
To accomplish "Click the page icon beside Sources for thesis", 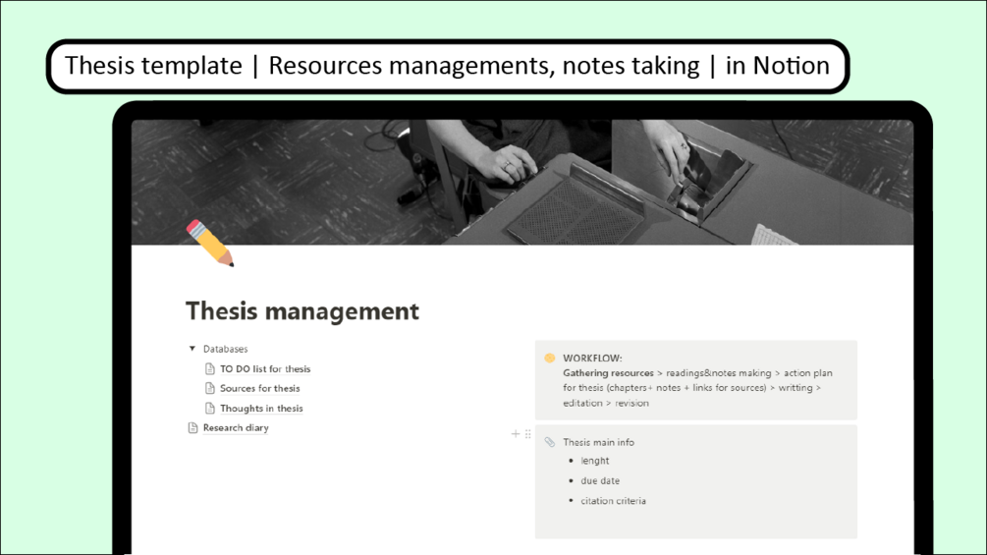I will pos(210,388).
